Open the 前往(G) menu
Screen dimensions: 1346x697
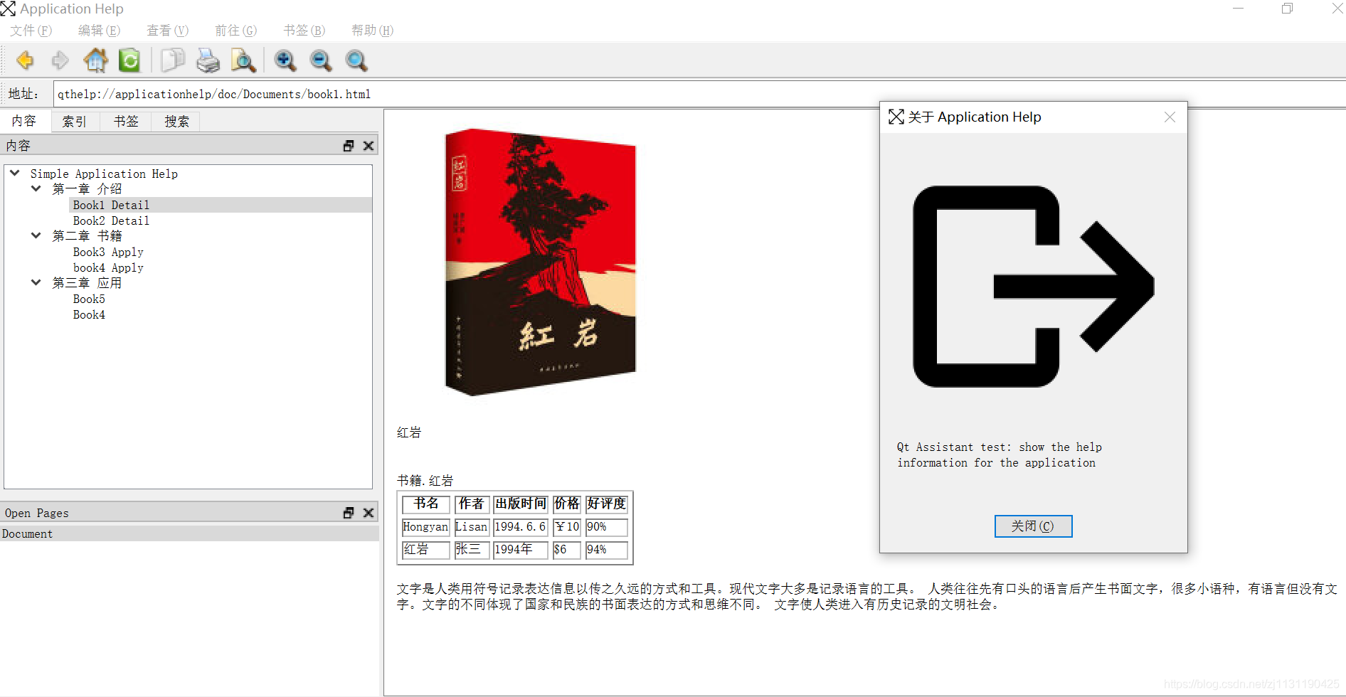[x=235, y=31]
